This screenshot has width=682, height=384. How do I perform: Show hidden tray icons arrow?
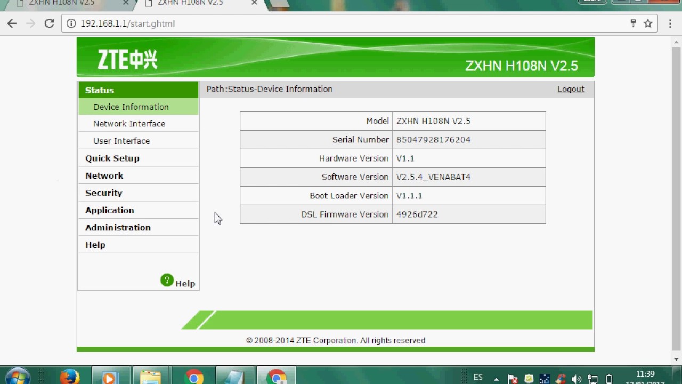click(497, 379)
